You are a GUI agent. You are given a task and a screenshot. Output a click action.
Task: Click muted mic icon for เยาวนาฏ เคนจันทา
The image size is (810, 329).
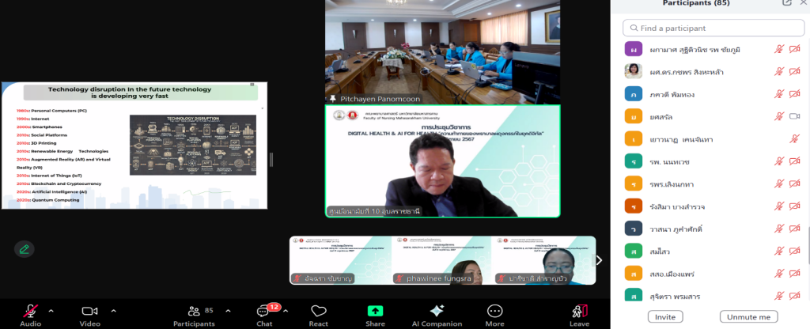(x=794, y=138)
